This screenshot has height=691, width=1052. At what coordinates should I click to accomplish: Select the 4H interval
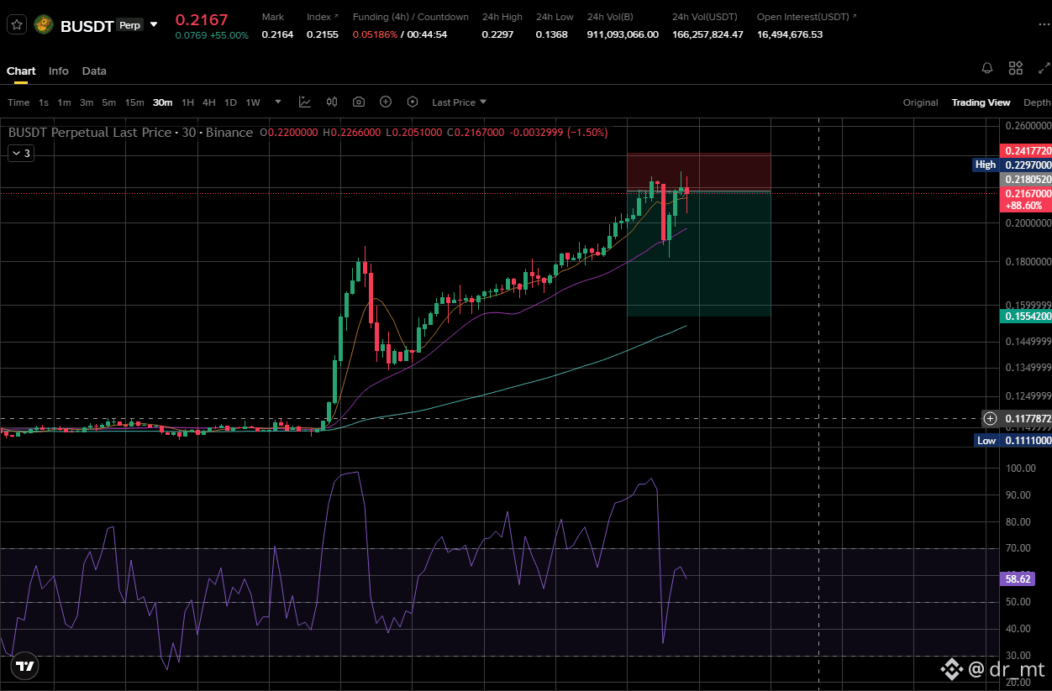pos(208,102)
